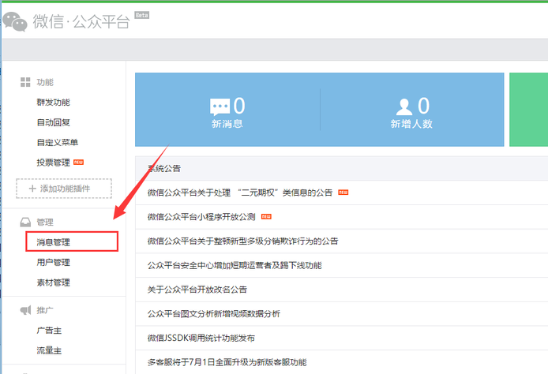Viewport: 548px width, 374px height.
Task: Open 微信JSSDK调用统计功能发布 notice
Action: click(x=201, y=338)
